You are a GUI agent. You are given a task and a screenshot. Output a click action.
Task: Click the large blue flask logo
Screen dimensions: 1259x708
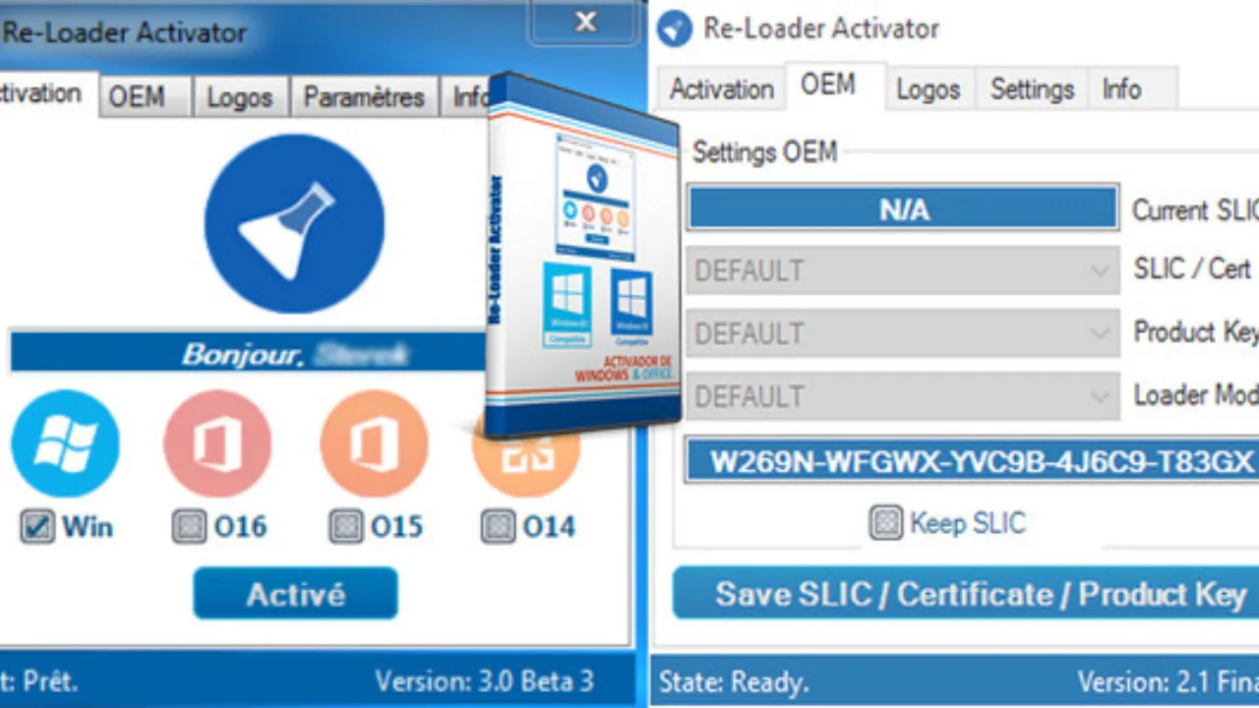[x=294, y=223]
